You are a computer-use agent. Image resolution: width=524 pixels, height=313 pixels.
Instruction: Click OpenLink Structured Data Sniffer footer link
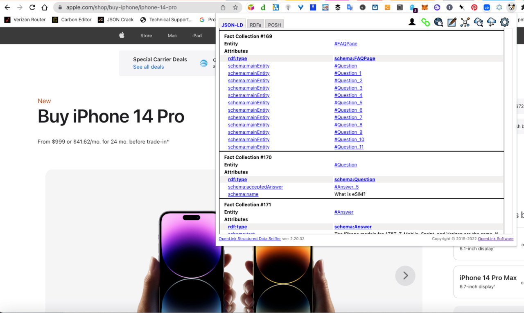pos(250,239)
